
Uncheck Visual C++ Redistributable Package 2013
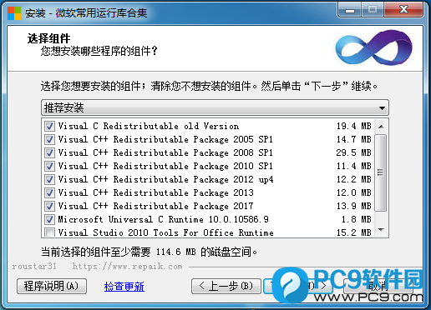[49, 192]
